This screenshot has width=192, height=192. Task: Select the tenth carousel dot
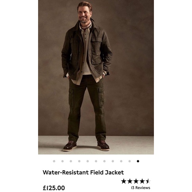tap(130, 161)
